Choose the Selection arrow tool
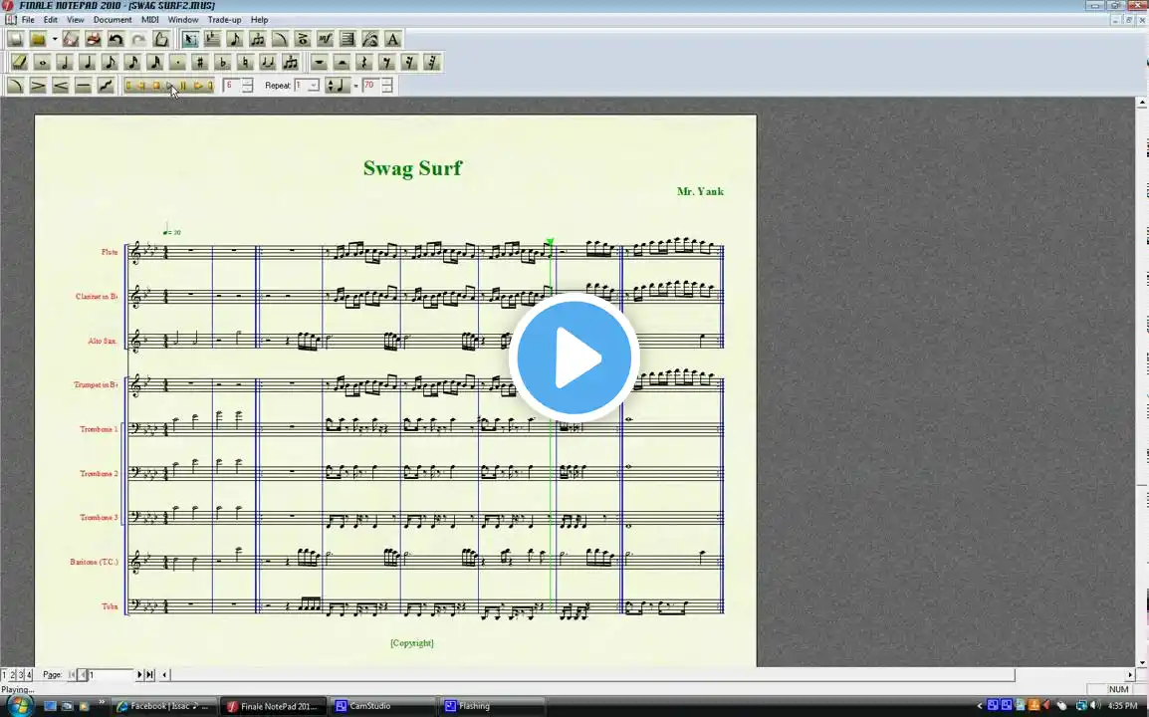The image size is (1149, 717). tap(190, 39)
